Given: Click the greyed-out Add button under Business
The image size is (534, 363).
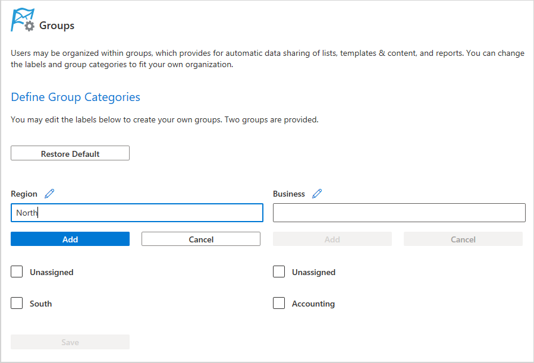Looking at the screenshot, I should (332, 239).
